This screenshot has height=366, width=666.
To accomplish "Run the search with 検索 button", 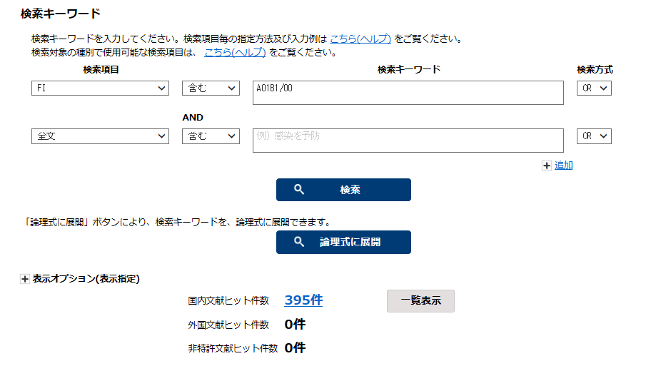I will coord(343,190).
